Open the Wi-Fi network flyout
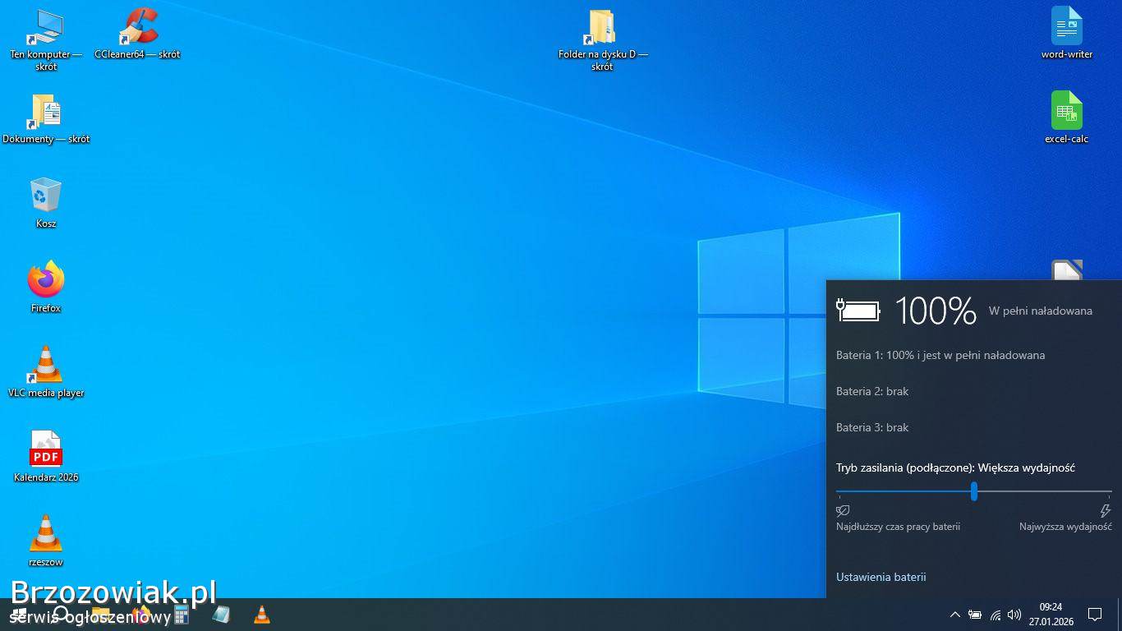The width and height of the screenshot is (1122, 631). pos(996,615)
